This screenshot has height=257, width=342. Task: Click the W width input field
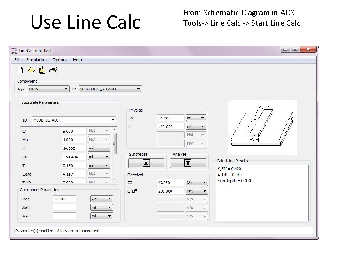pos(171,118)
